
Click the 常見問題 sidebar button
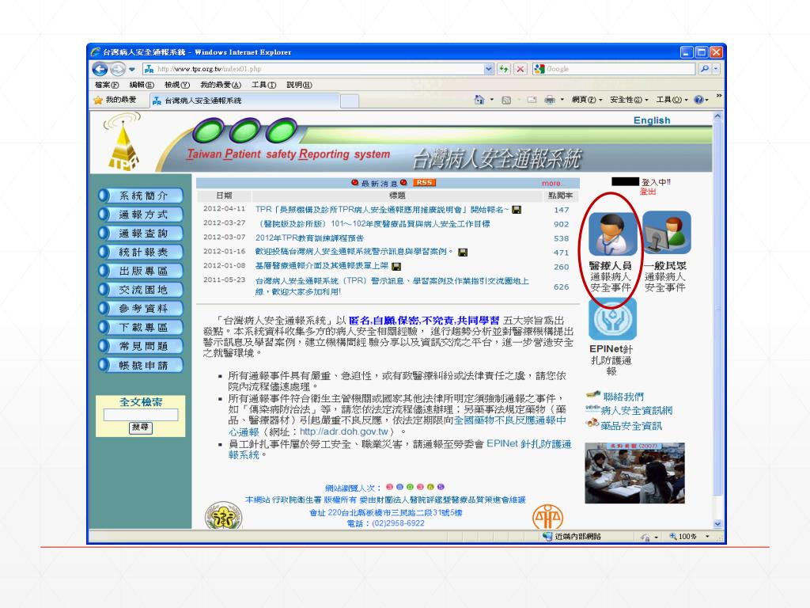tap(141, 346)
